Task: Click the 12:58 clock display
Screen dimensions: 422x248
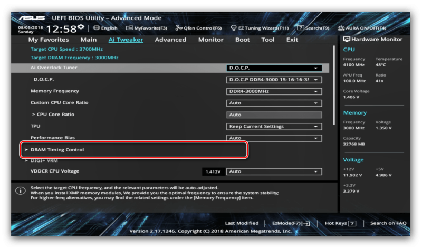Action: click(x=61, y=29)
